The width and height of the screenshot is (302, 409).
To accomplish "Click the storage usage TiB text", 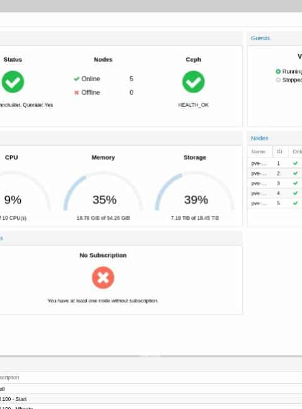I will pyautogui.click(x=195, y=218).
